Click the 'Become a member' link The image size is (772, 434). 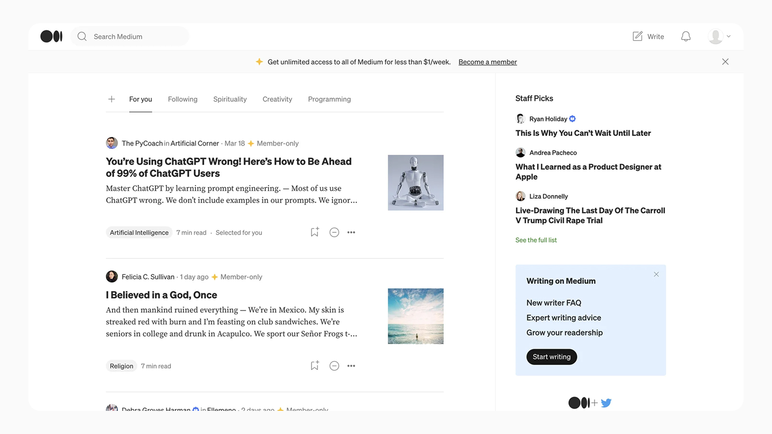(x=487, y=62)
